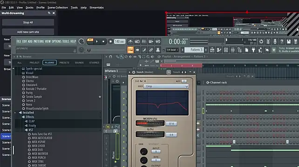The height and width of the screenshot is (167, 299).
Task: Click the playlist mute tool icon
Action: tap(130, 57)
